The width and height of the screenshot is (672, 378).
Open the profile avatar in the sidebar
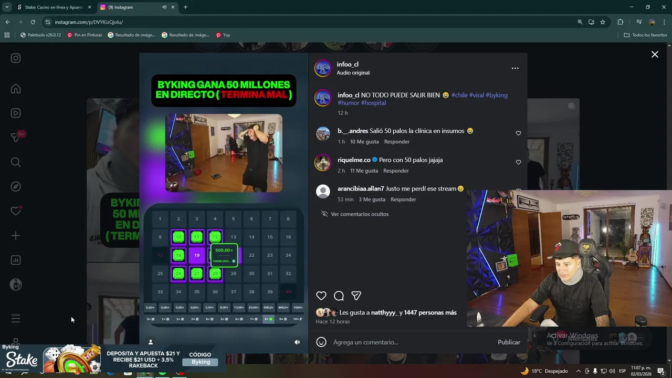16,285
